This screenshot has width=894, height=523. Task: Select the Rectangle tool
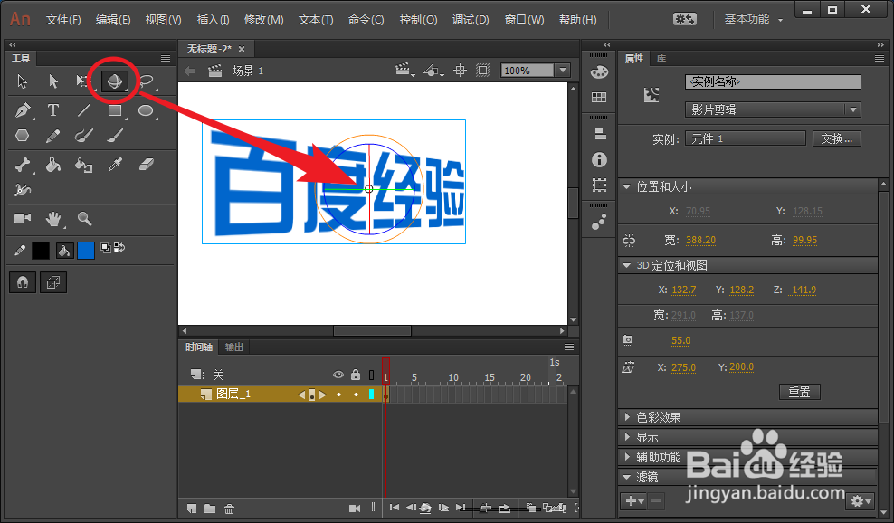[115, 110]
